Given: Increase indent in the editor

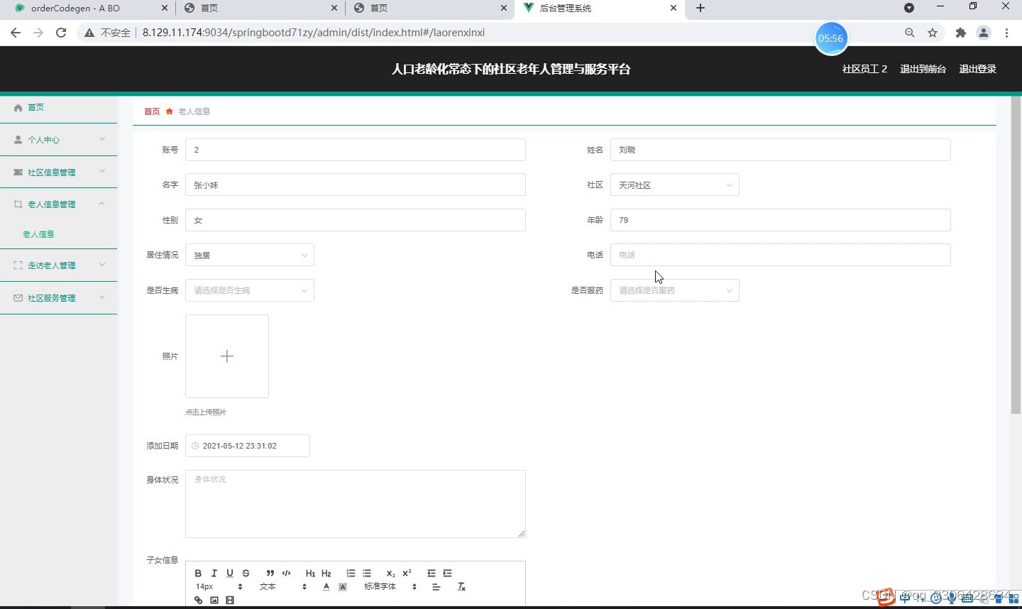Looking at the screenshot, I should click(x=447, y=573).
